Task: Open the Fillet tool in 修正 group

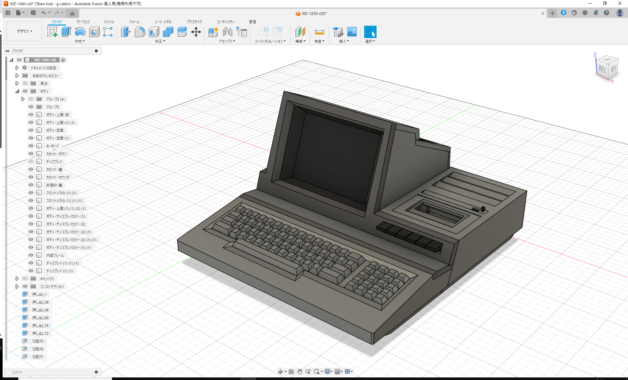Action: coord(140,32)
